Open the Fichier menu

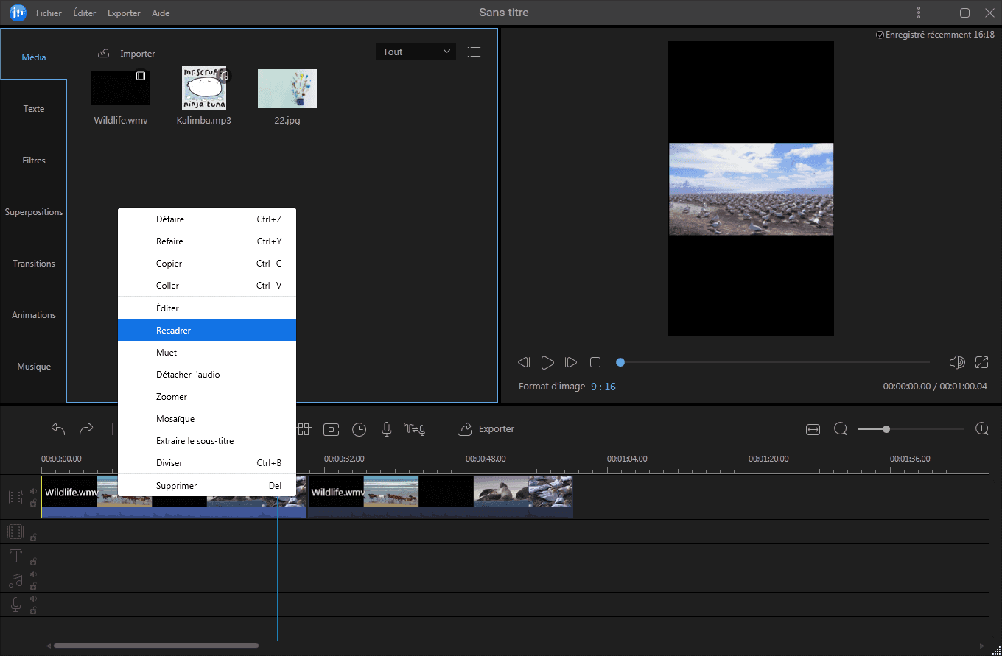tap(49, 13)
